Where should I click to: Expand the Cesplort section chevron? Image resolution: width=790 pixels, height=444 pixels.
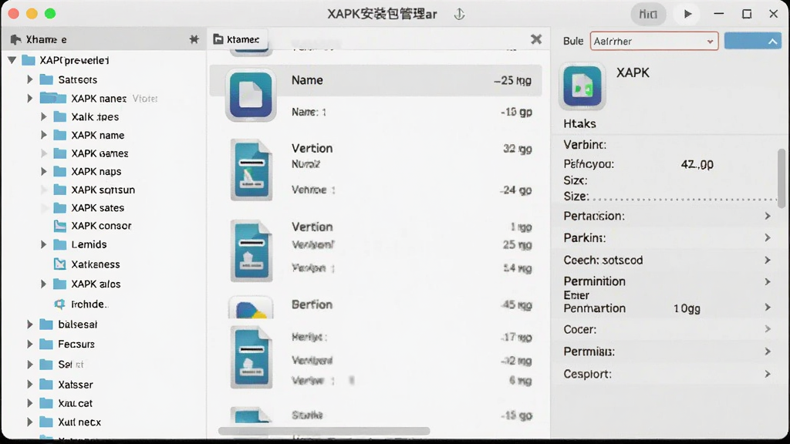(768, 374)
